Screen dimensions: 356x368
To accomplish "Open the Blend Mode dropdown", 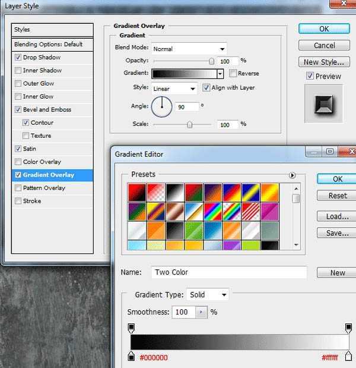I will 189,49.
